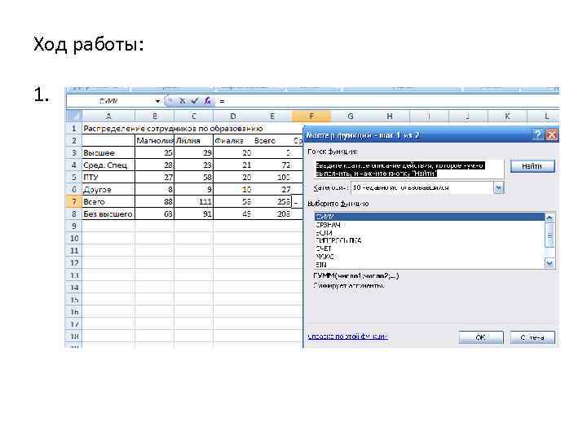
Task: Select МАКС in the function list
Action: (x=430, y=257)
